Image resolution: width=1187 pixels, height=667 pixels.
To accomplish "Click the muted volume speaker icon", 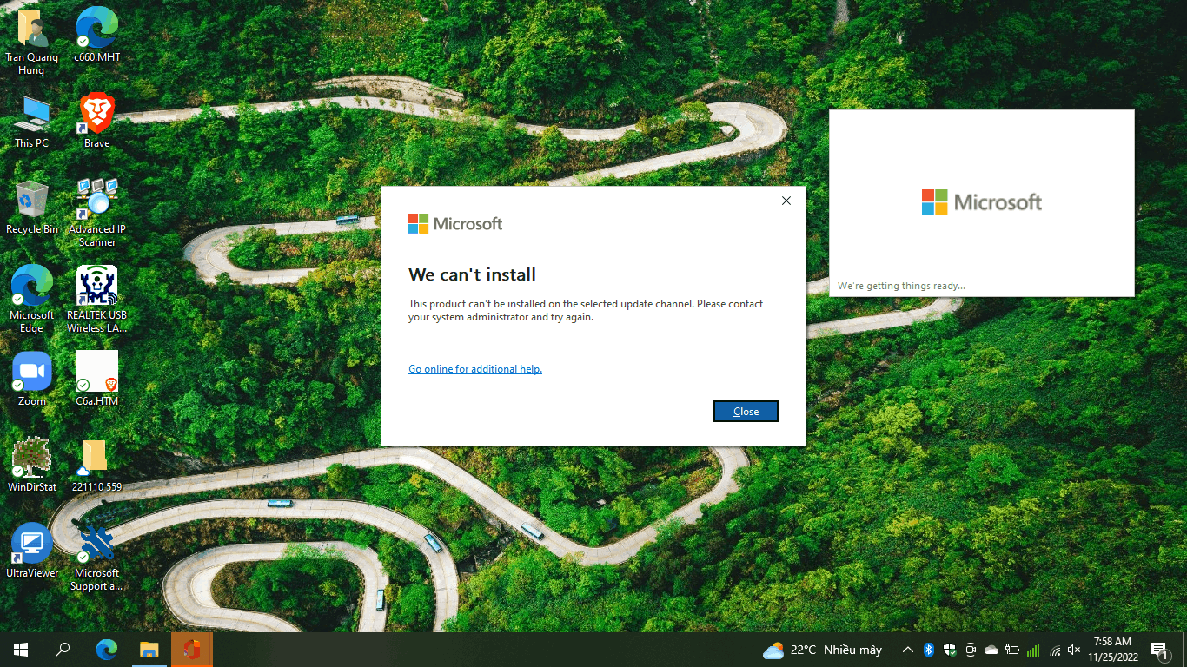I will tap(1074, 650).
